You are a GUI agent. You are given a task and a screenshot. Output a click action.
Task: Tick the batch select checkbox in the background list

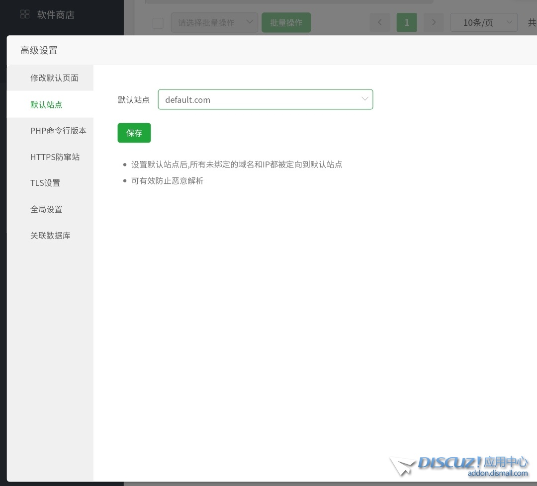(x=158, y=23)
